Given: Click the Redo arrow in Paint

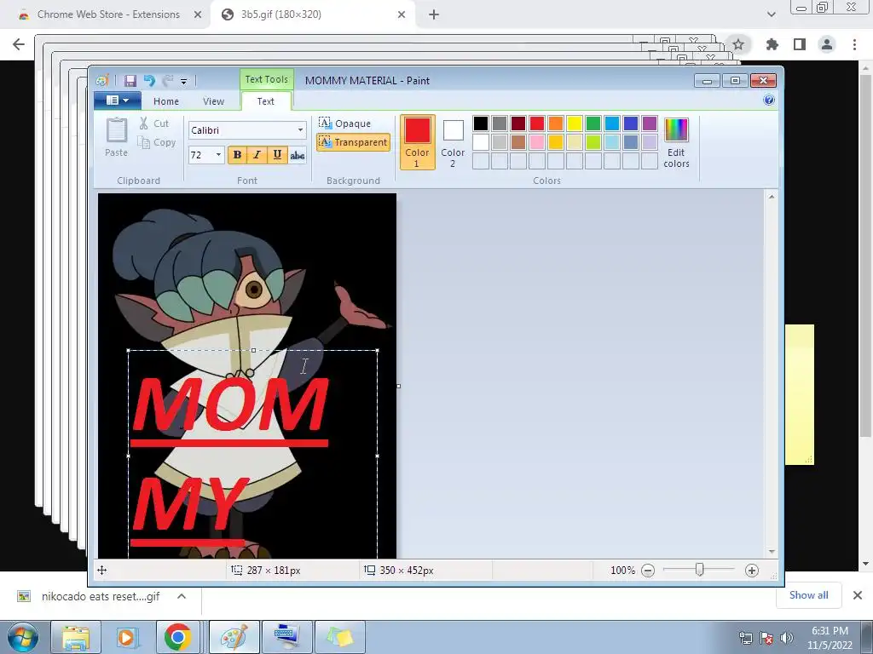Looking at the screenshot, I should tap(168, 81).
